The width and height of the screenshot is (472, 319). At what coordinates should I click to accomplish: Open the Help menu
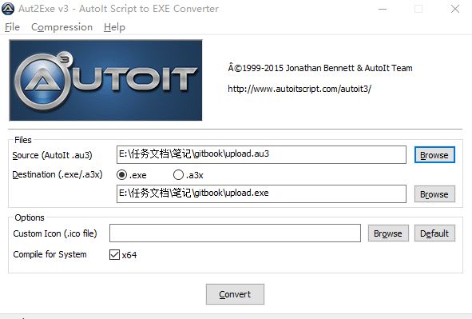pos(114,27)
